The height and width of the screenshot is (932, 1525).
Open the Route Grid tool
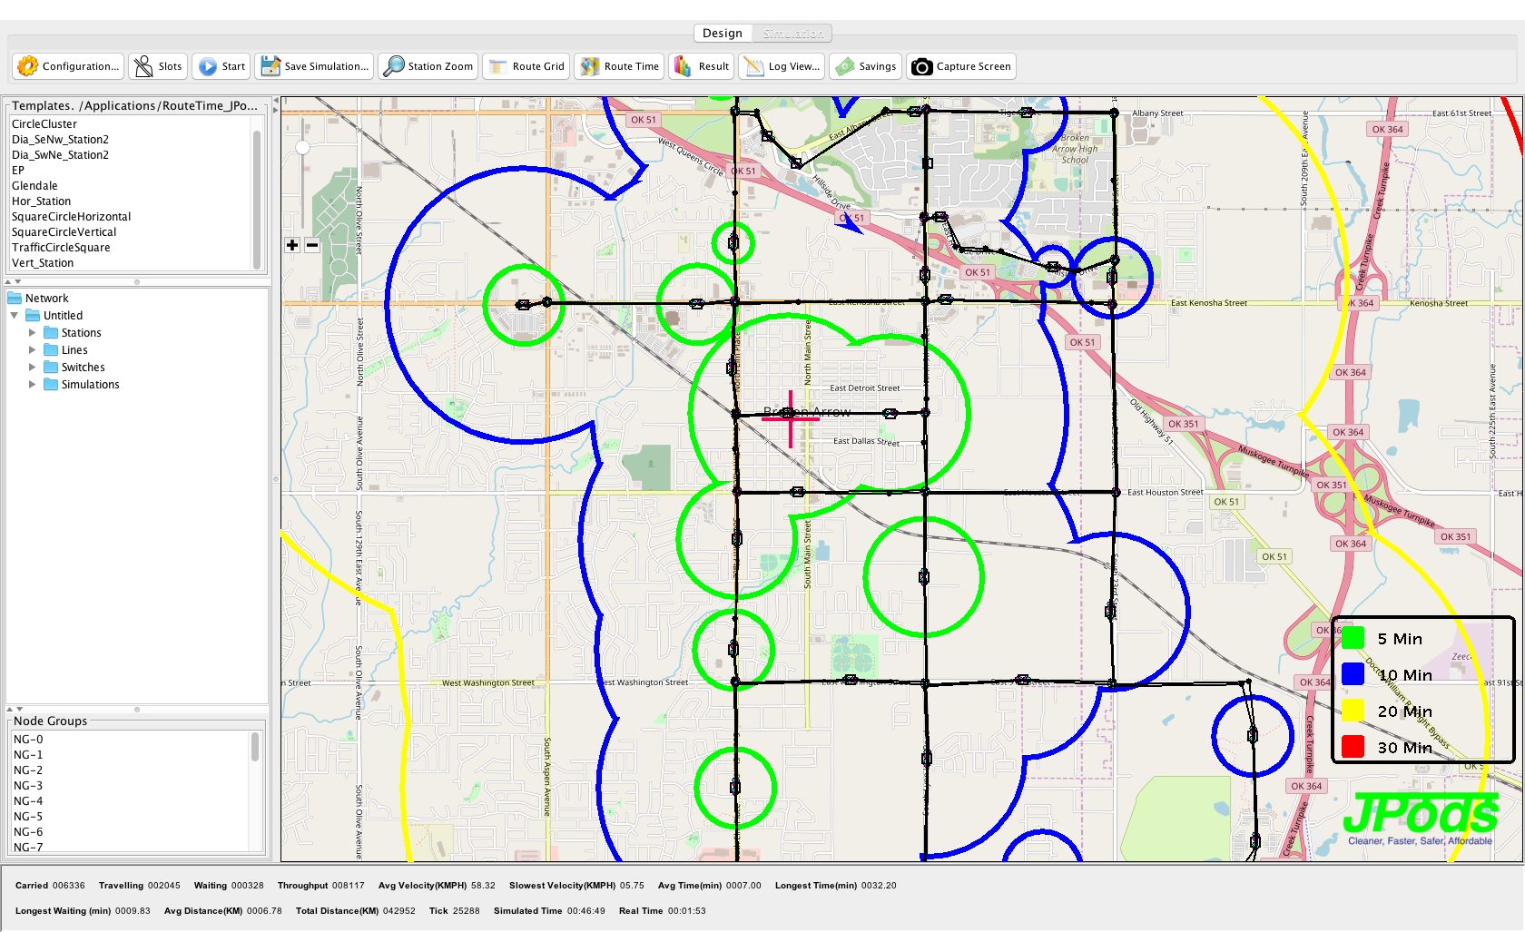526,66
